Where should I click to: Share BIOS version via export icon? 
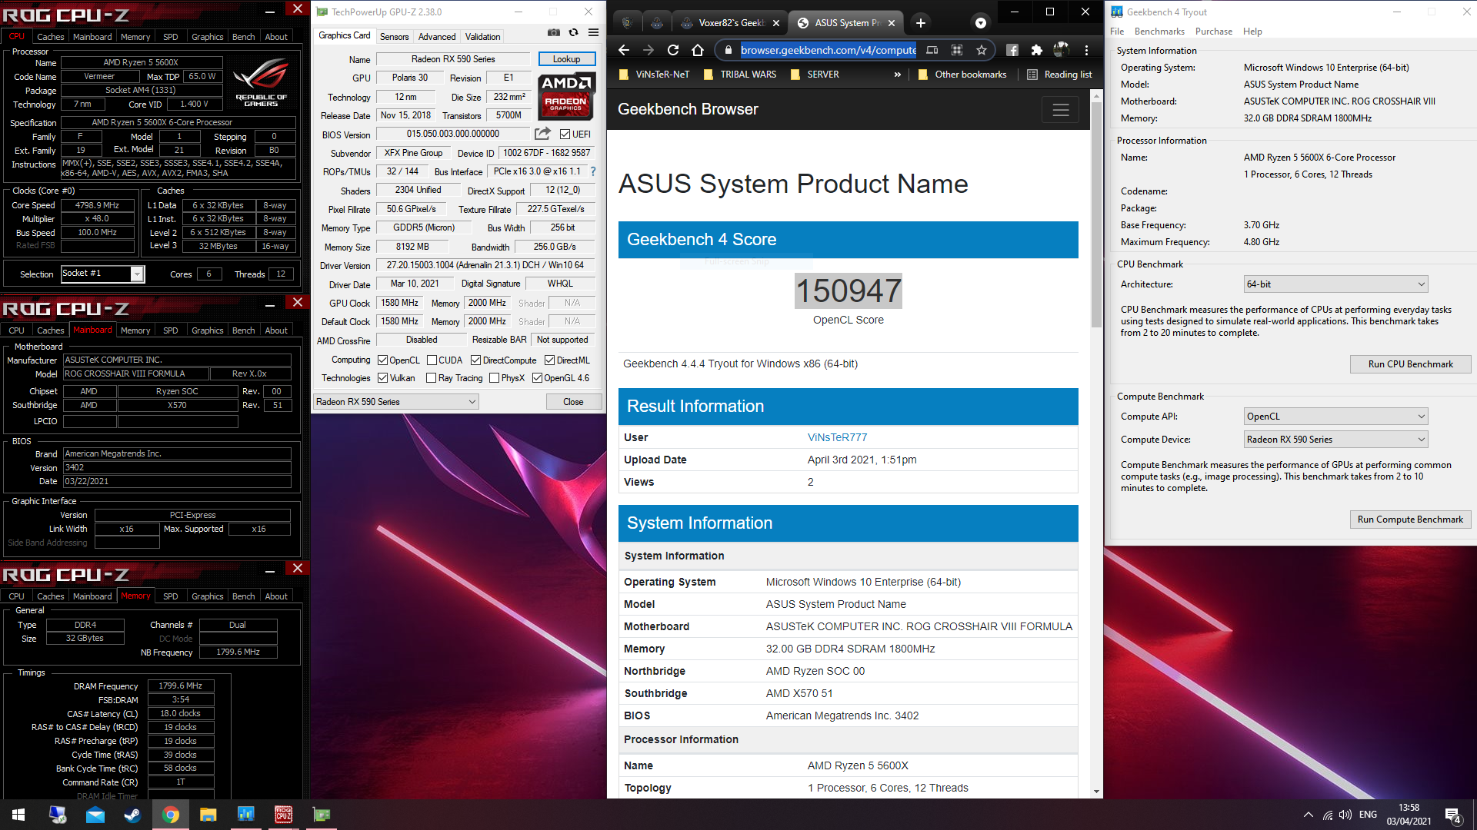(x=542, y=134)
